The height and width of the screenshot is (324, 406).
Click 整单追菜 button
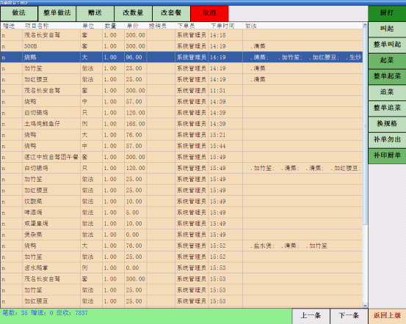[387, 108]
